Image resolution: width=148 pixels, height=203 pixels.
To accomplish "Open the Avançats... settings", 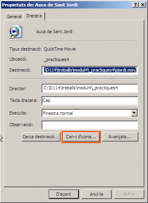I will (x=120, y=137).
